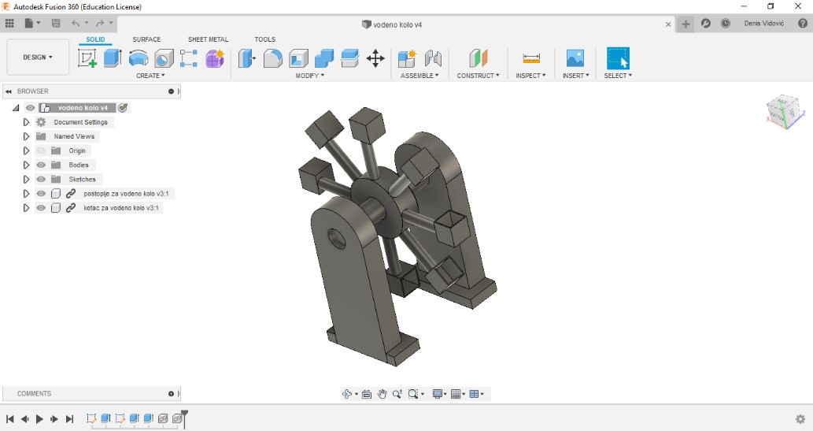Open Denis Vidović account menu
The height and width of the screenshot is (431, 813).
tap(763, 24)
